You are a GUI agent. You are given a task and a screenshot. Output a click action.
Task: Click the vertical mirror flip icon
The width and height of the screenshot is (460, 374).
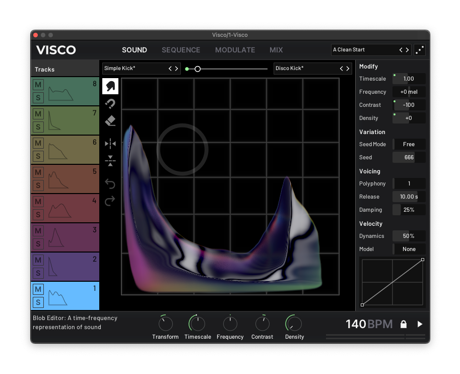(110, 161)
